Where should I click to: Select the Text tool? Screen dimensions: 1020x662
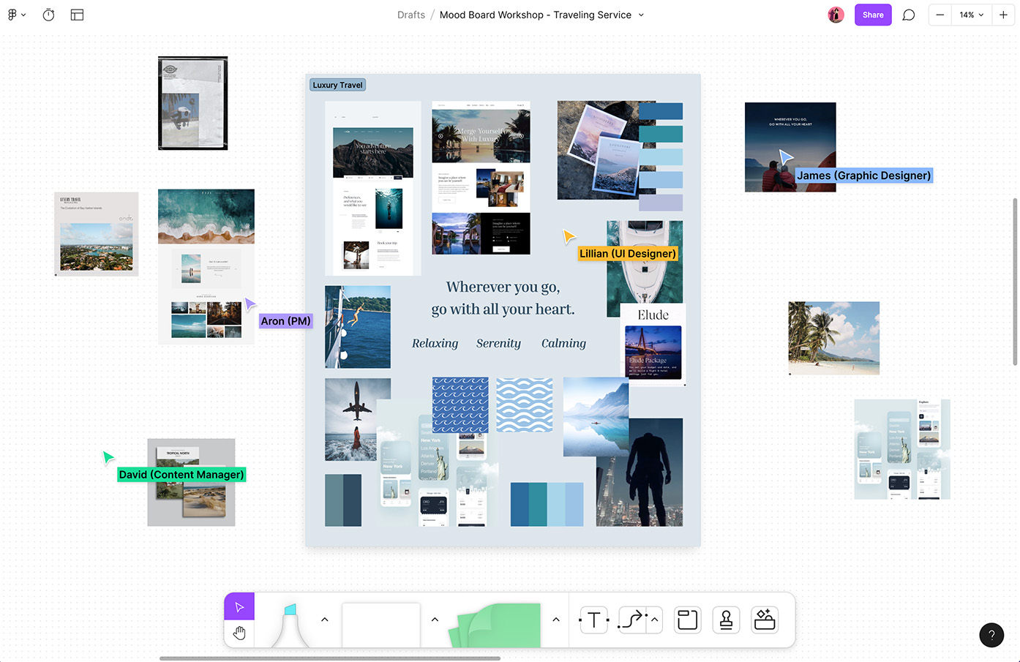point(594,620)
